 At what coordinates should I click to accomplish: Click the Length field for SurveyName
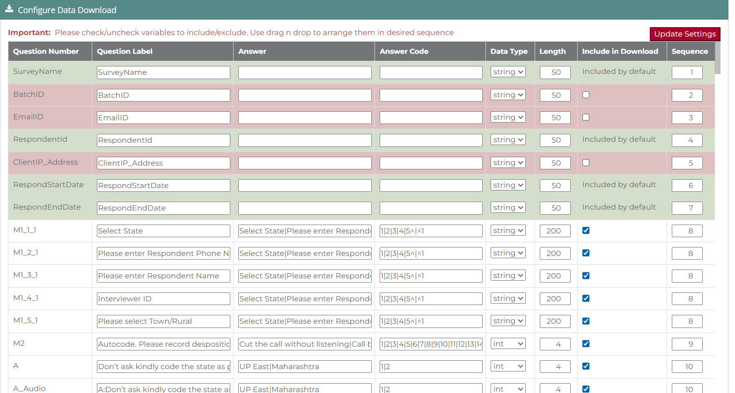(x=555, y=73)
